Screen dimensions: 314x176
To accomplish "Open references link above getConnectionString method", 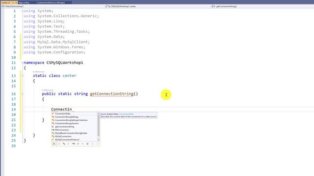I will pos(48,90).
